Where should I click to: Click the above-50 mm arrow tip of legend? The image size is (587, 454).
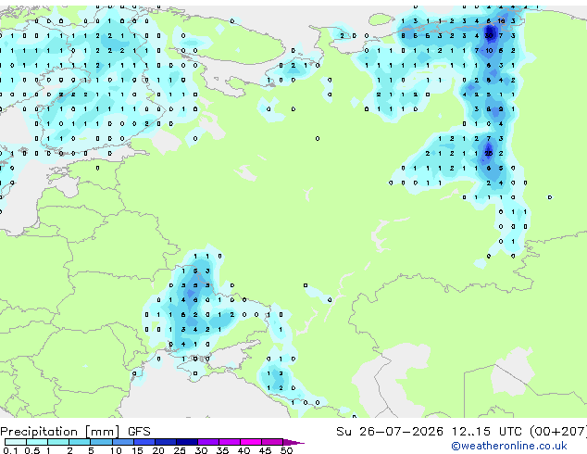click(293, 442)
